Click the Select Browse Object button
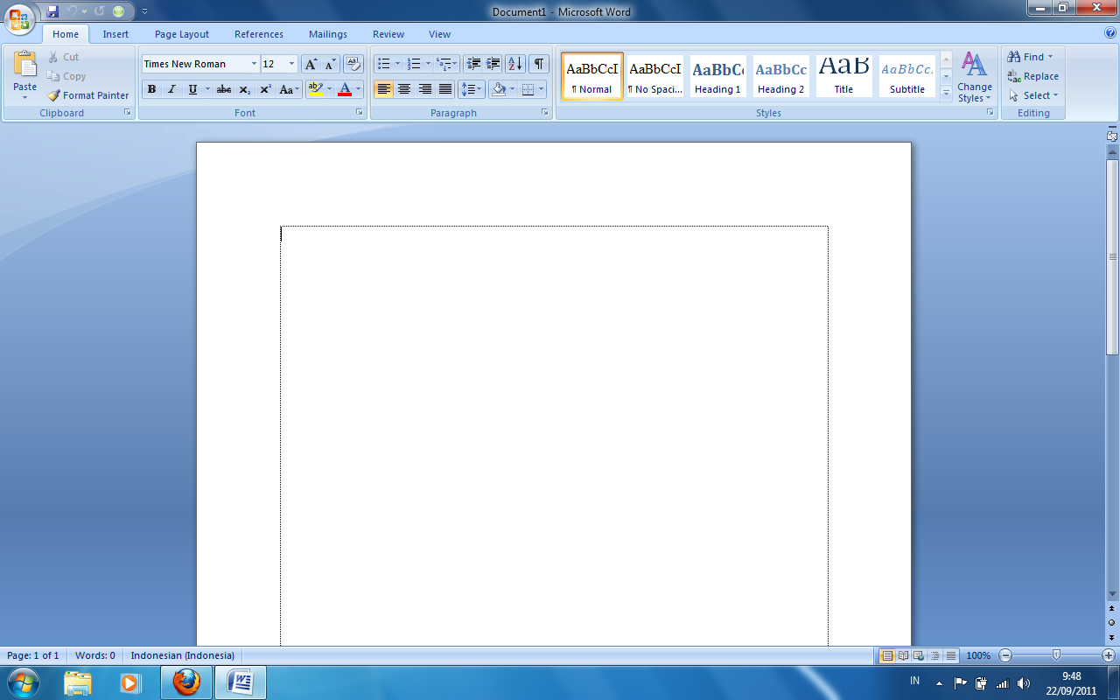Viewport: 1120px width, 700px height. coord(1112,623)
